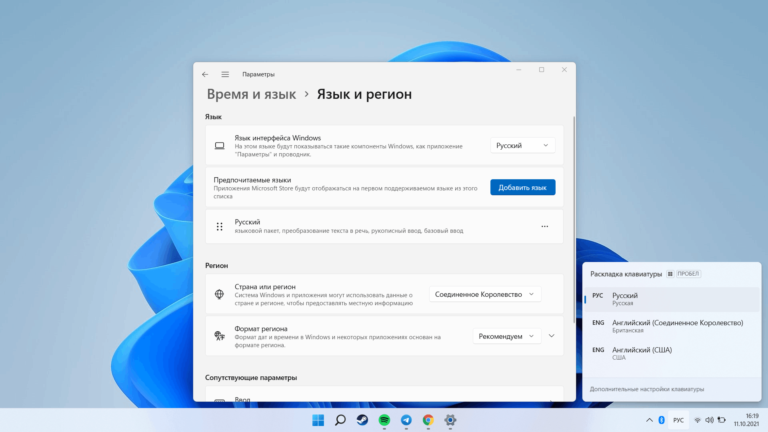Image resolution: width=768 pixels, height=432 pixels.
Task: Click the Search icon in taskbar
Action: click(x=340, y=420)
